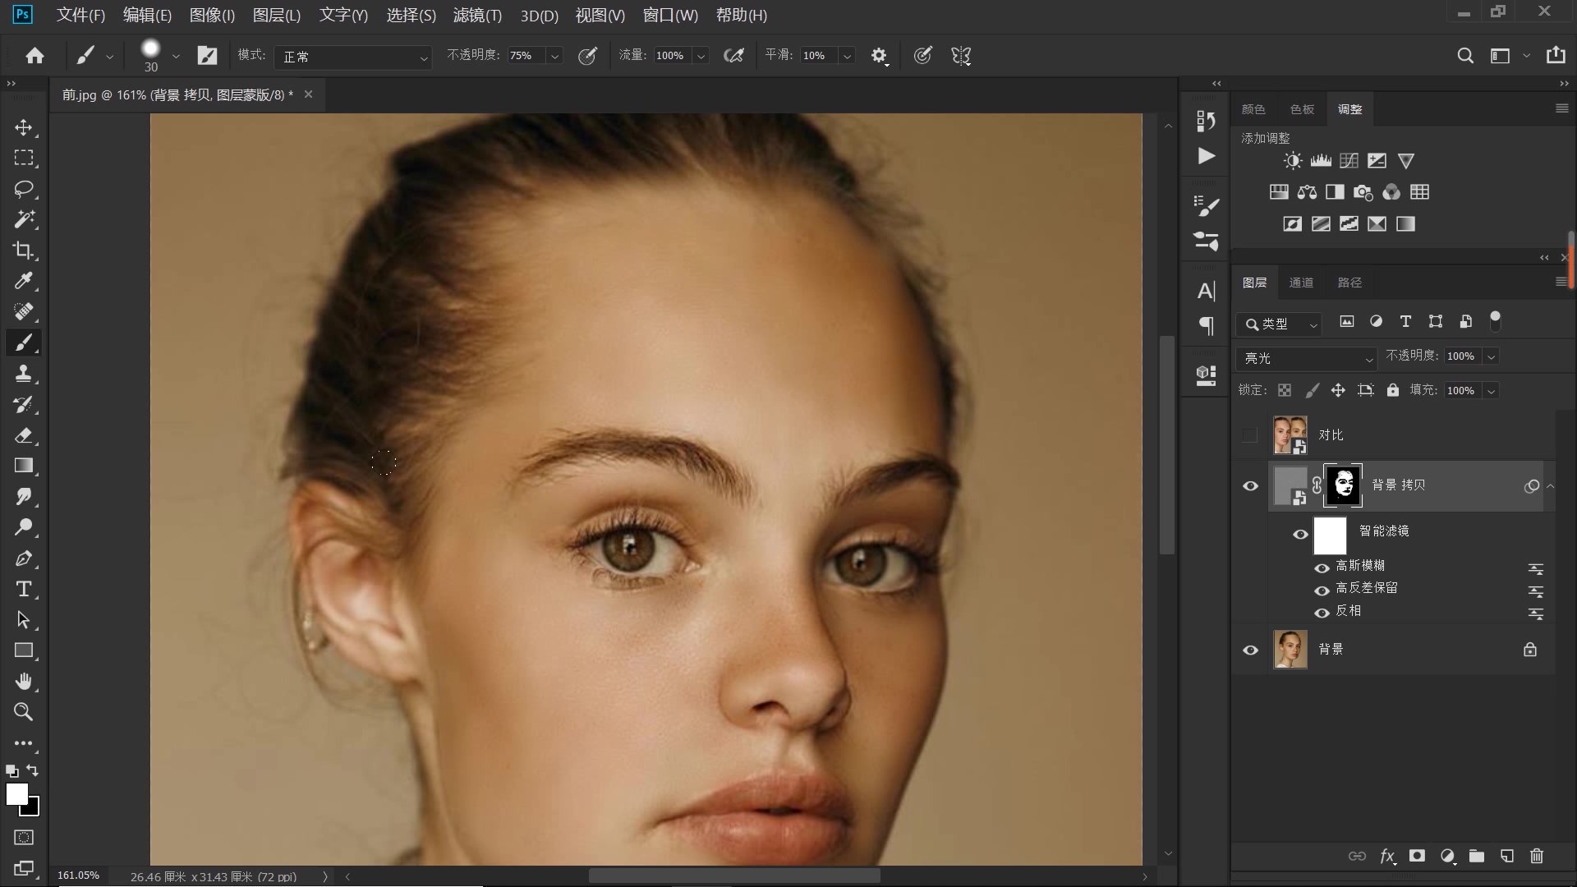Open the 滤镜(T) menu
The width and height of the screenshot is (1577, 887).
click(x=477, y=15)
